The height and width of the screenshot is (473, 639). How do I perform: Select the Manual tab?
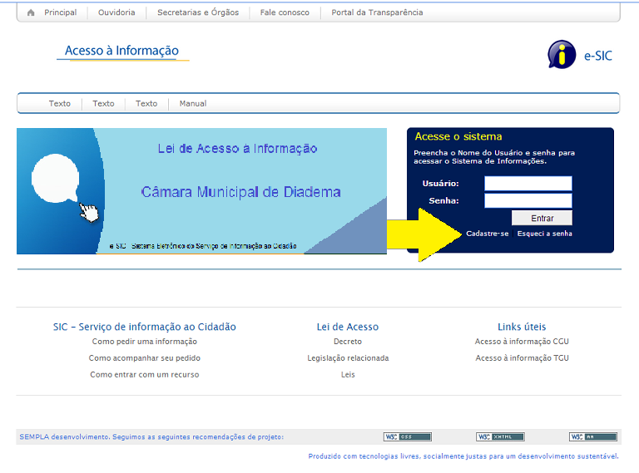[193, 104]
